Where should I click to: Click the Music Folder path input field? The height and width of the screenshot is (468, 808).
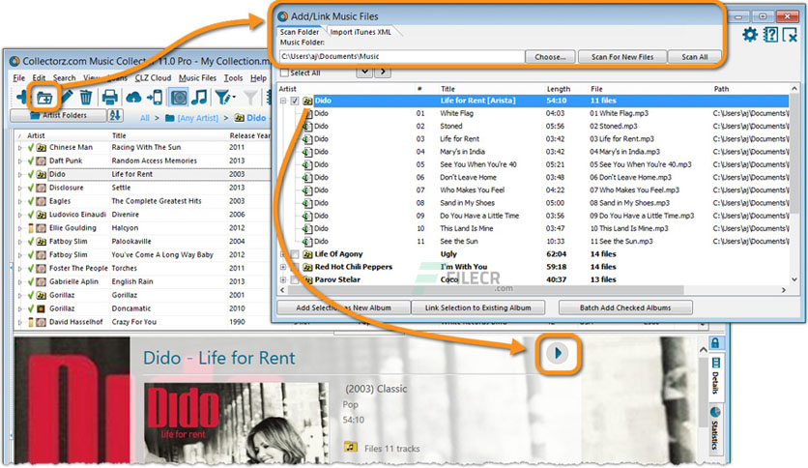click(401, 57)
